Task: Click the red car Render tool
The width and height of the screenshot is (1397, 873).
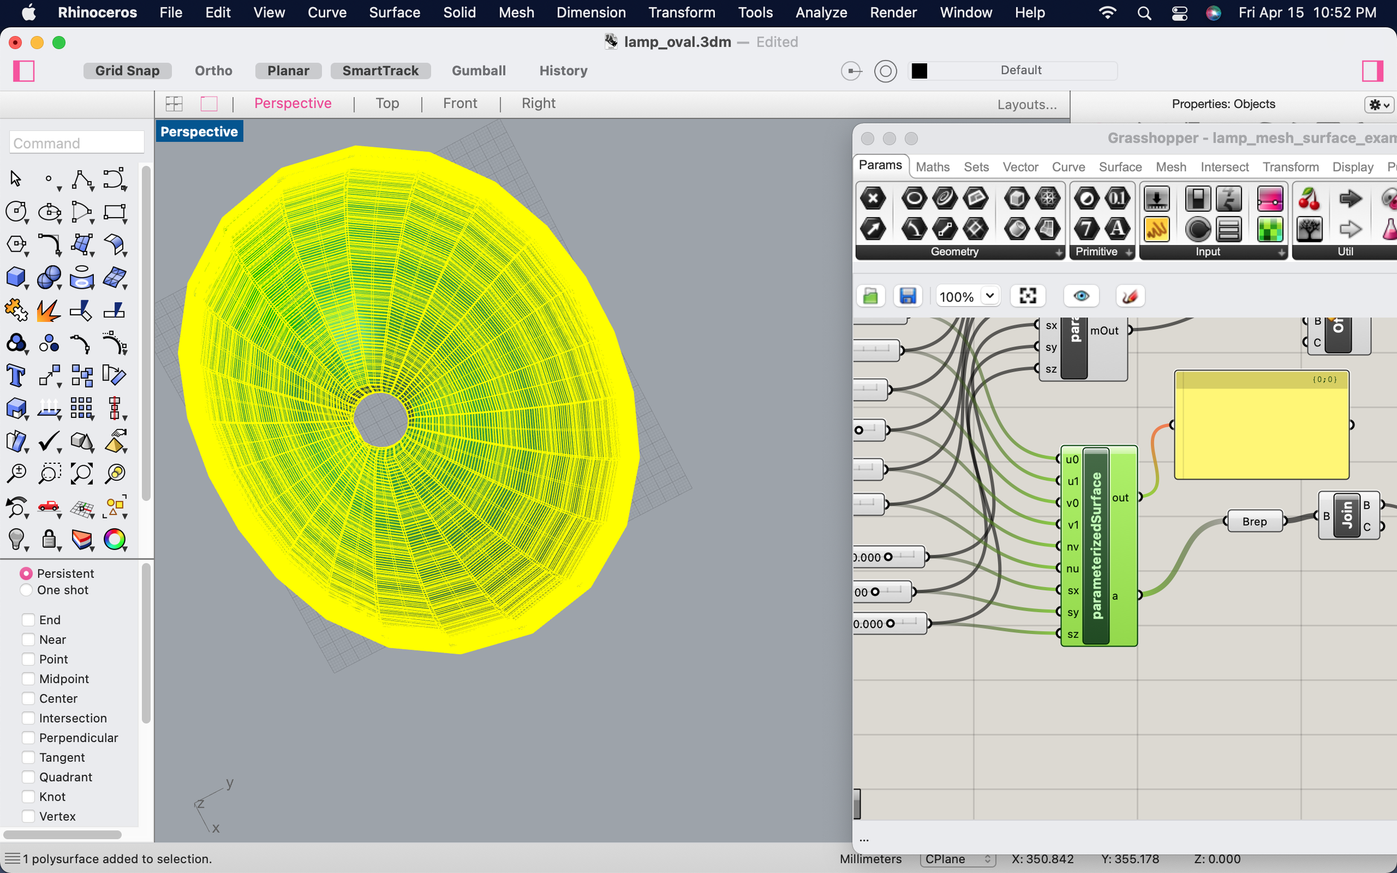Action: tap(49, 507)
